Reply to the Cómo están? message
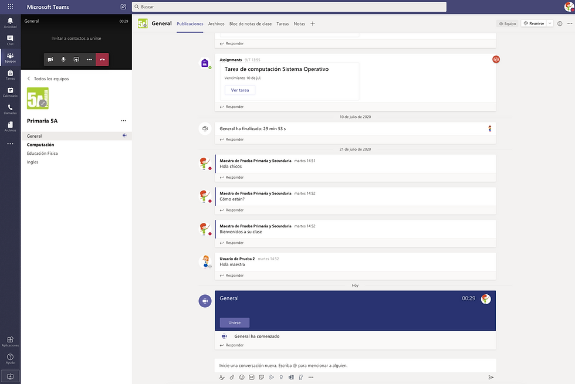Screen dimensions: 575x384 (232, 210)
